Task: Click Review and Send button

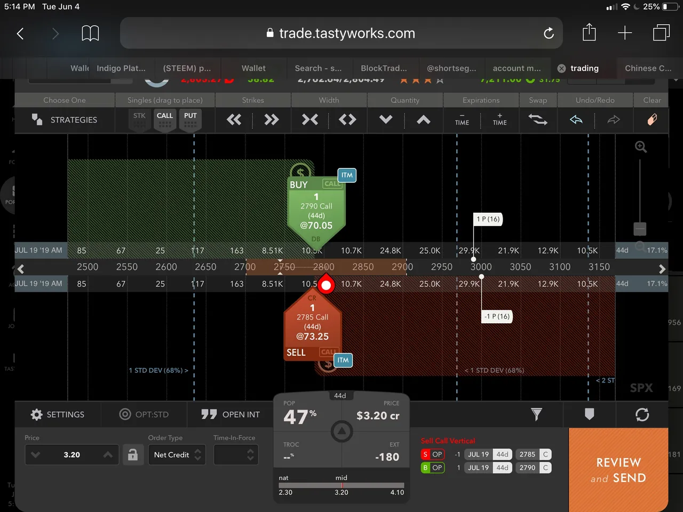Action: coord(618,470)
